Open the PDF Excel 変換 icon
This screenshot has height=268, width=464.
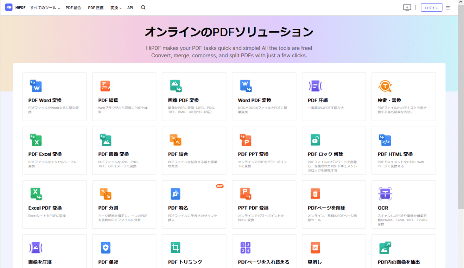(x=36, y=140)
